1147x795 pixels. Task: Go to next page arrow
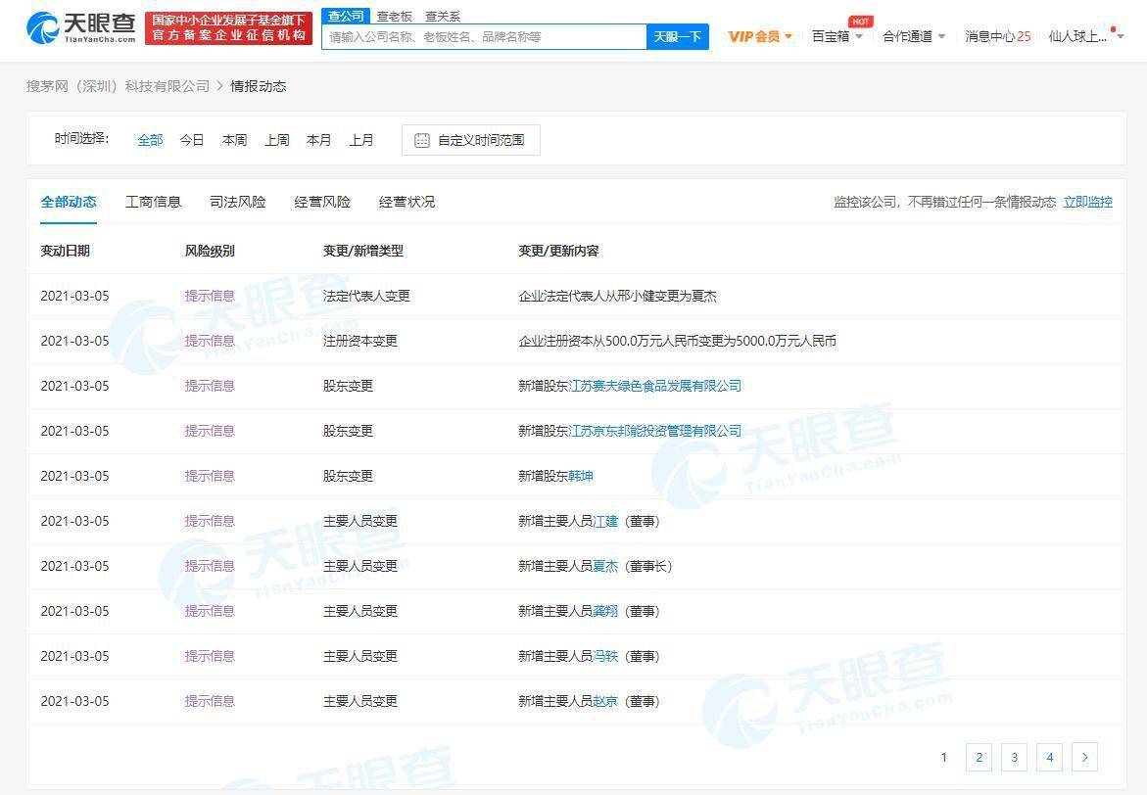(1085, 757)
